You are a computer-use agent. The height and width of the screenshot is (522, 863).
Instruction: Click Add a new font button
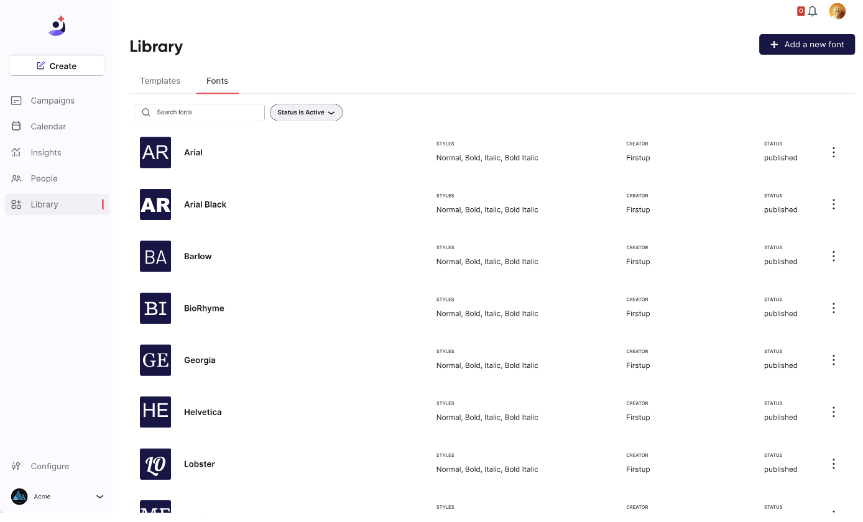tap(807, 44)
